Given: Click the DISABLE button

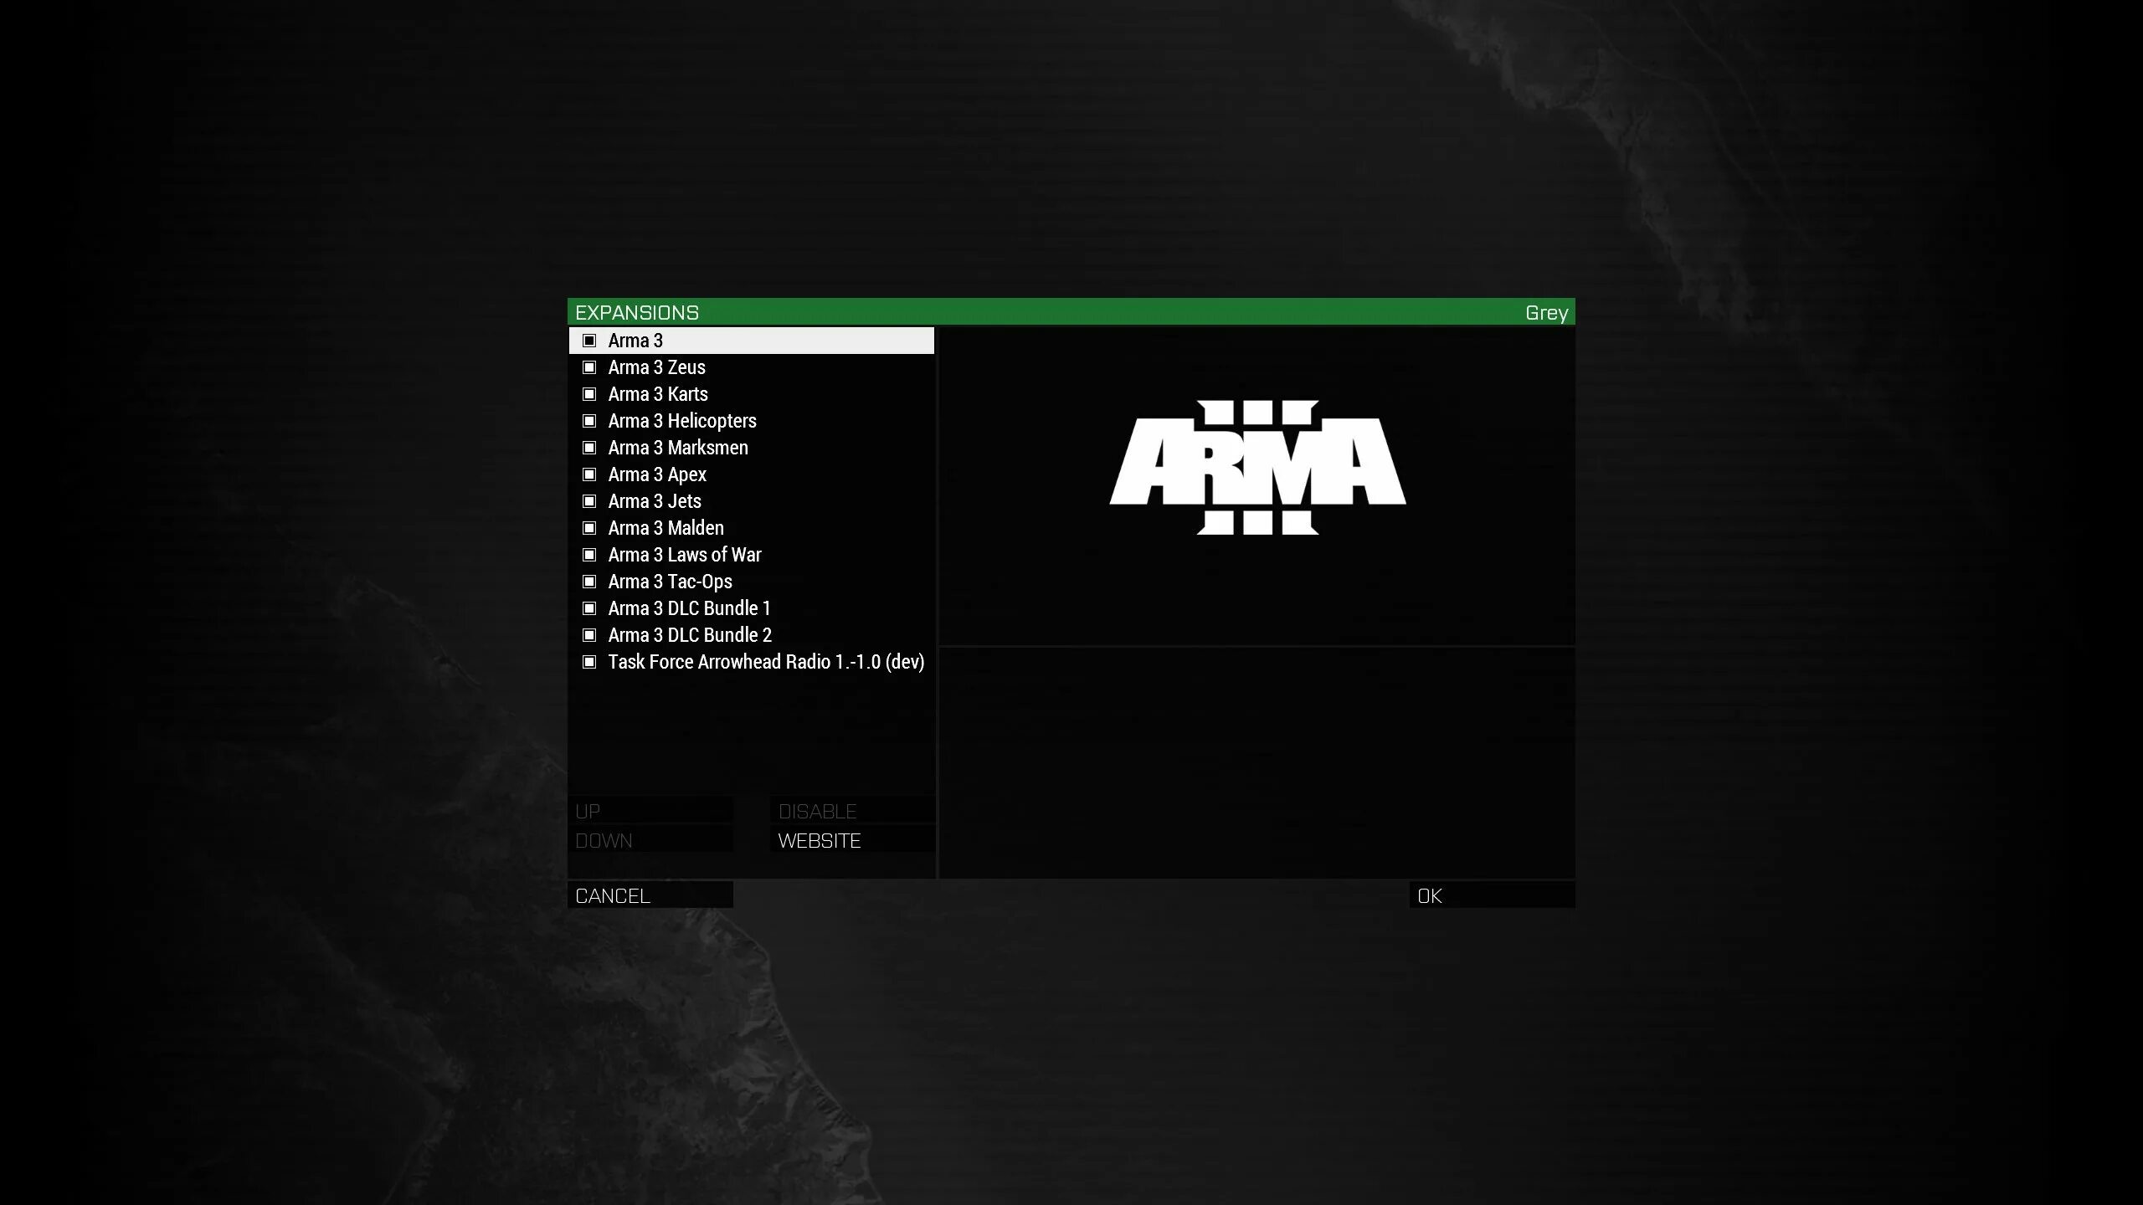Looking at the screenshot, I should 852,811.
